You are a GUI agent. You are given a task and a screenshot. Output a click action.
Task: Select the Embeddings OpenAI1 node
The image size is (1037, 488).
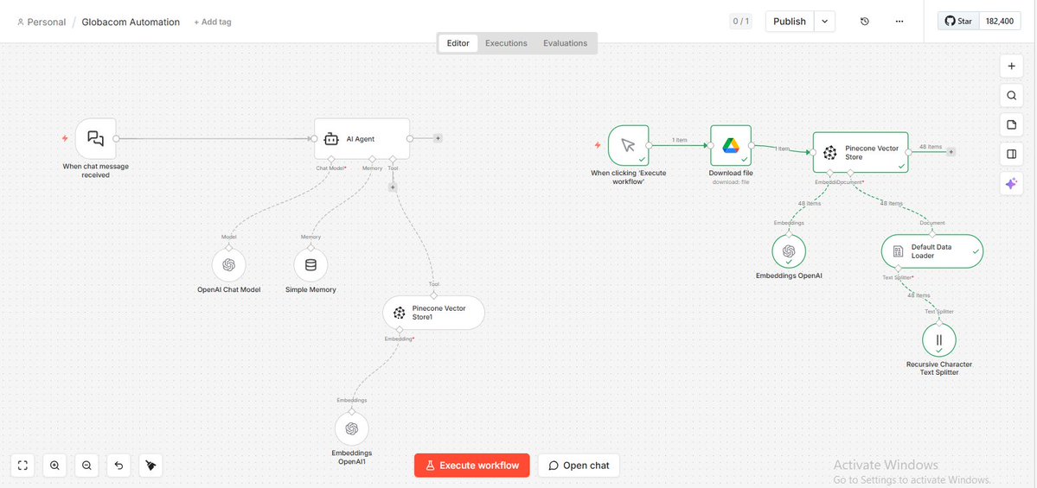tap(351, 428)
